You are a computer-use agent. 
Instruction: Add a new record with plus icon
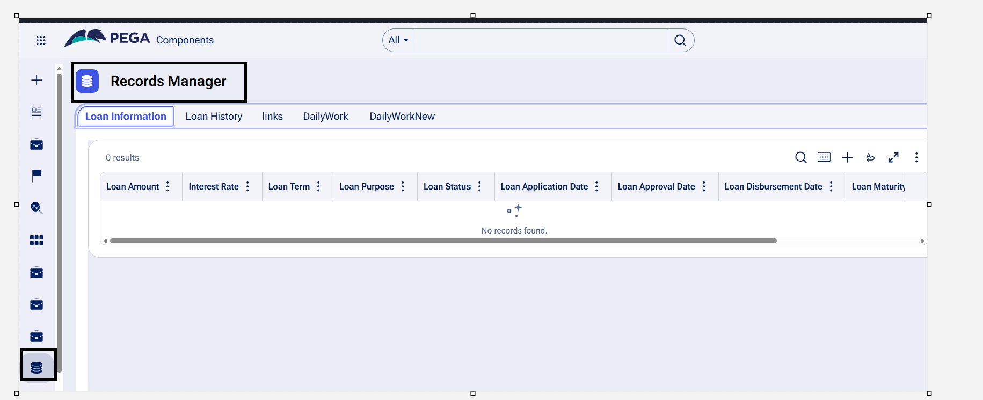click(847, 157)
